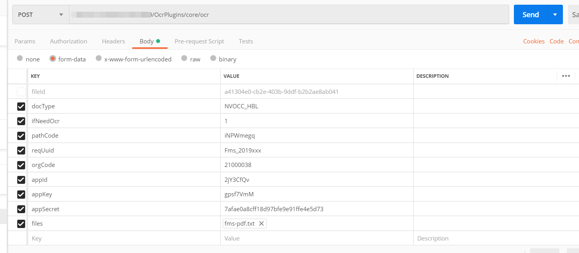Open the Pre-request Script tab
Viewport: 579px width, 253px height.
tap(199, 41)
